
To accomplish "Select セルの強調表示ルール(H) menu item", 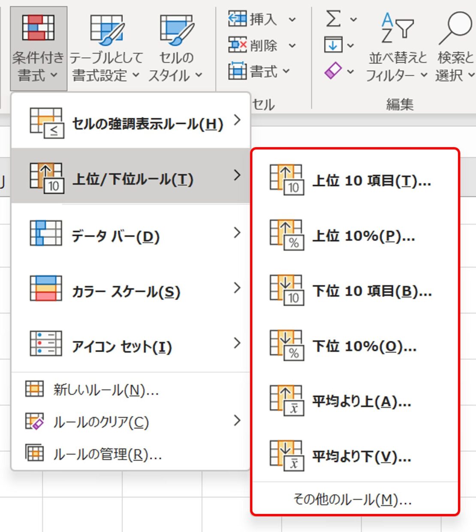I will [x=130, y=121].
